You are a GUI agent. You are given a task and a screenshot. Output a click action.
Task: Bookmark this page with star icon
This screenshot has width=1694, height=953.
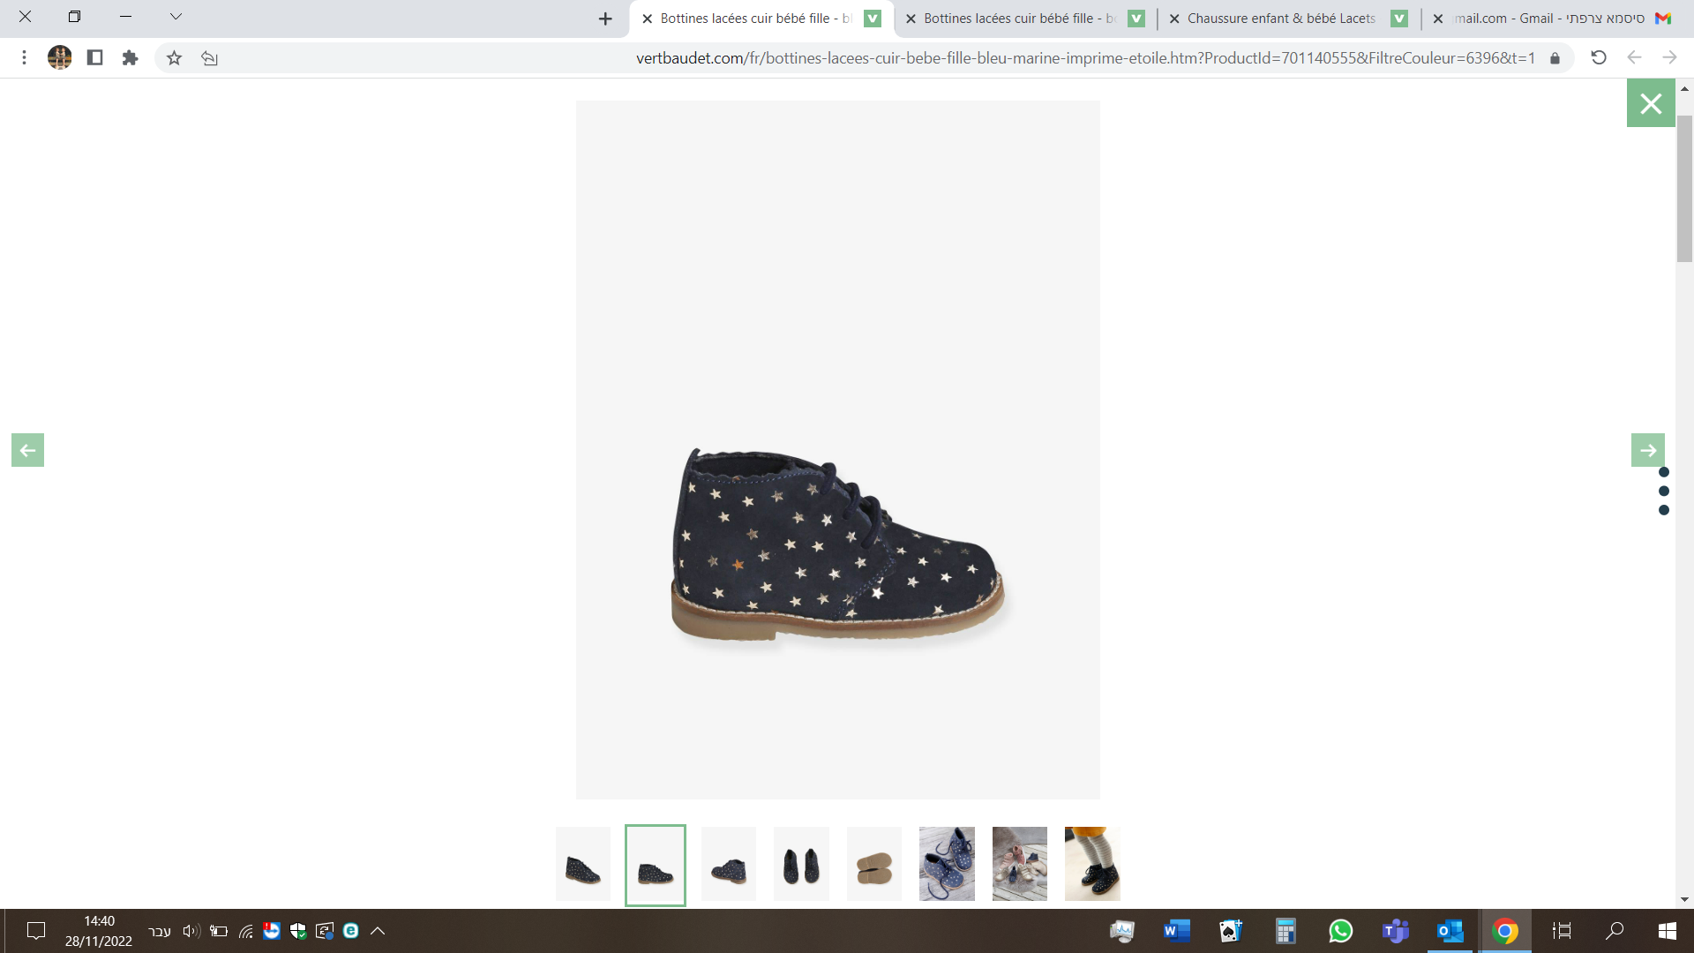174,58
